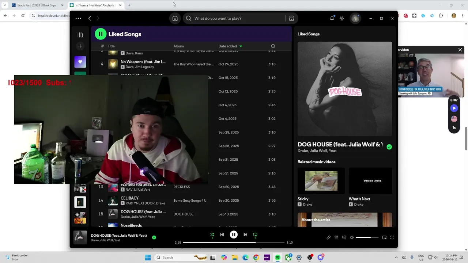Open File Explorer from the taskbar
Screen dimensions: 468x263
[x=234, y=258]
